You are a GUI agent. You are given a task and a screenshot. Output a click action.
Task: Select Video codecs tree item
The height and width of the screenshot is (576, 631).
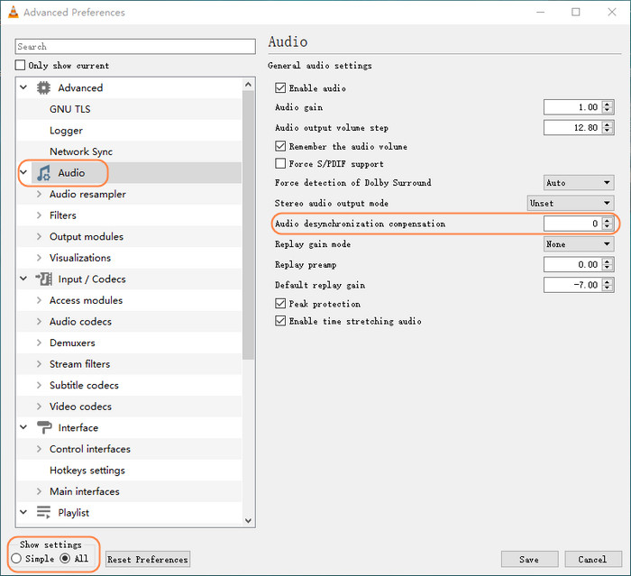coord(80,407)
